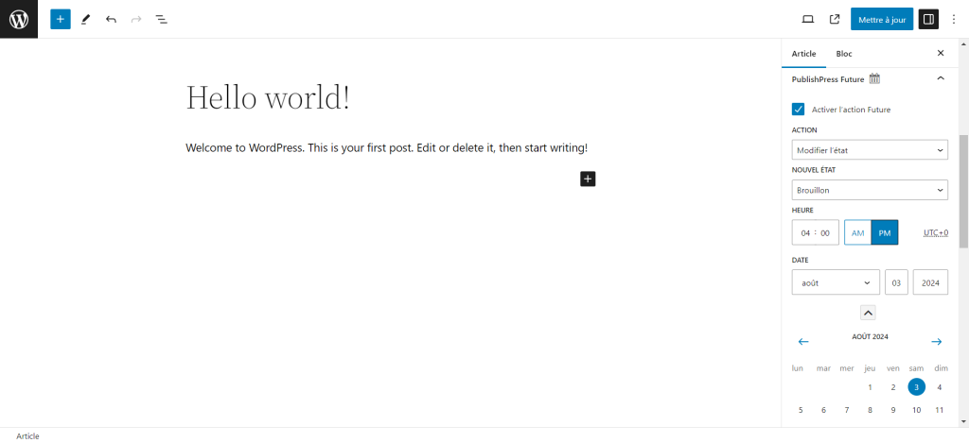Click the day field showing 03
This screenshot has height=443, width=969.
(x=896, y=282)
